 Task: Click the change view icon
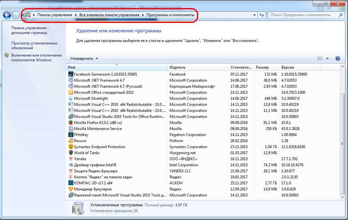pos(320,58)
